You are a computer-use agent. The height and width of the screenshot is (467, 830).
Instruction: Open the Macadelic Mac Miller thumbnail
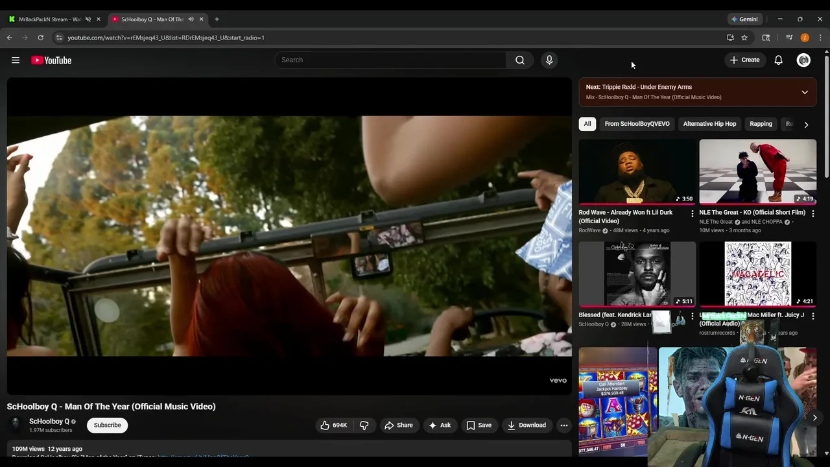click(x=758, y=274)
